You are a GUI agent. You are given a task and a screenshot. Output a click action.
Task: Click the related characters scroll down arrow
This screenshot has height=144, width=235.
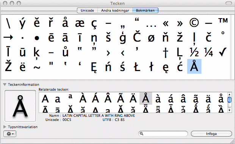pos(229,110)
